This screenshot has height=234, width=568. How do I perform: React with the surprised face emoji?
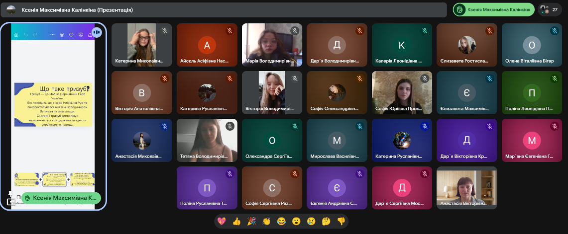click(x=296, y=221)
